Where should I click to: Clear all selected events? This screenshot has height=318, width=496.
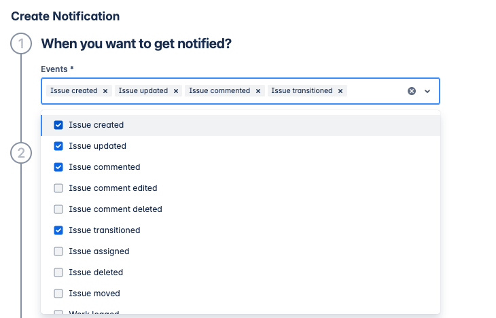[x=412, y=91]
